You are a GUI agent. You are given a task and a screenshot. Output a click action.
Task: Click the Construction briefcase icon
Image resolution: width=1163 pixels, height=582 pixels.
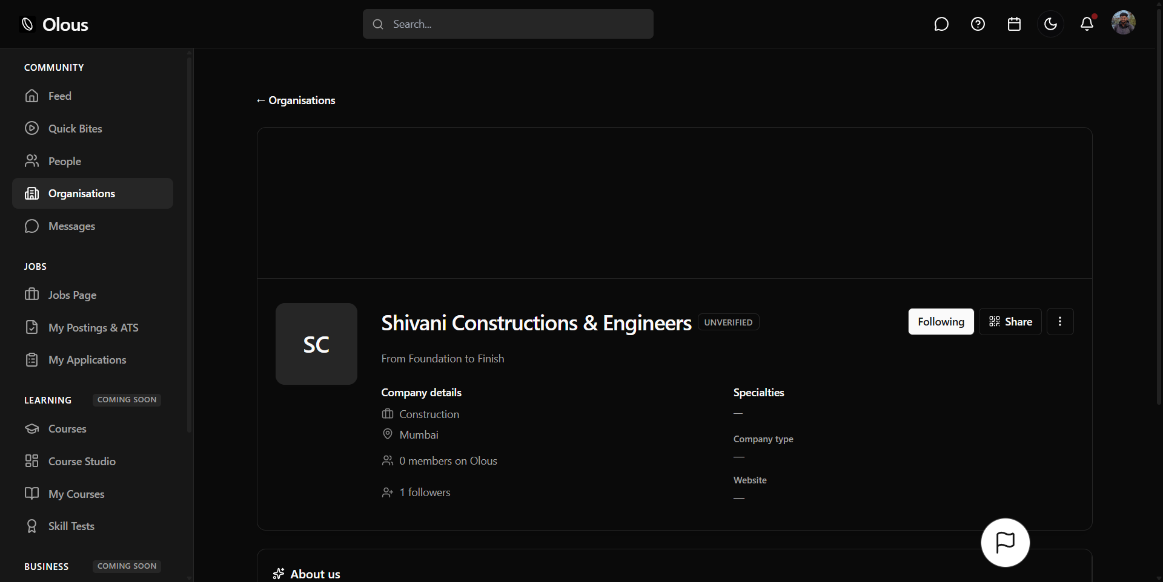(388, 414)
